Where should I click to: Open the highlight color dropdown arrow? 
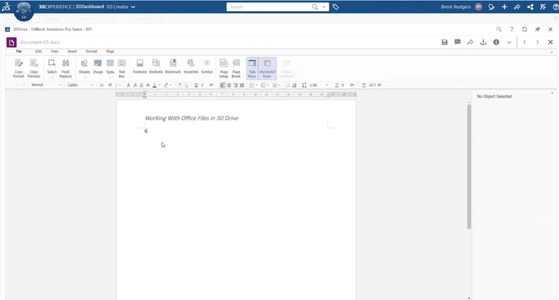[x=170, y=85]
